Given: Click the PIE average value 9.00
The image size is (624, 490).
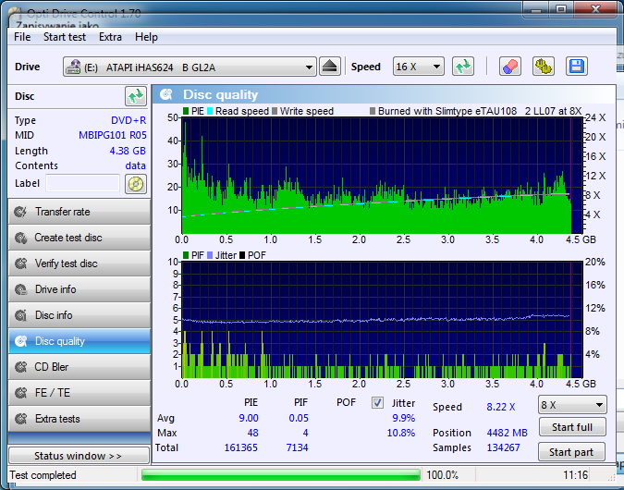Looking at the screenshot, I should pyautogui.click(x=249, y=419).
